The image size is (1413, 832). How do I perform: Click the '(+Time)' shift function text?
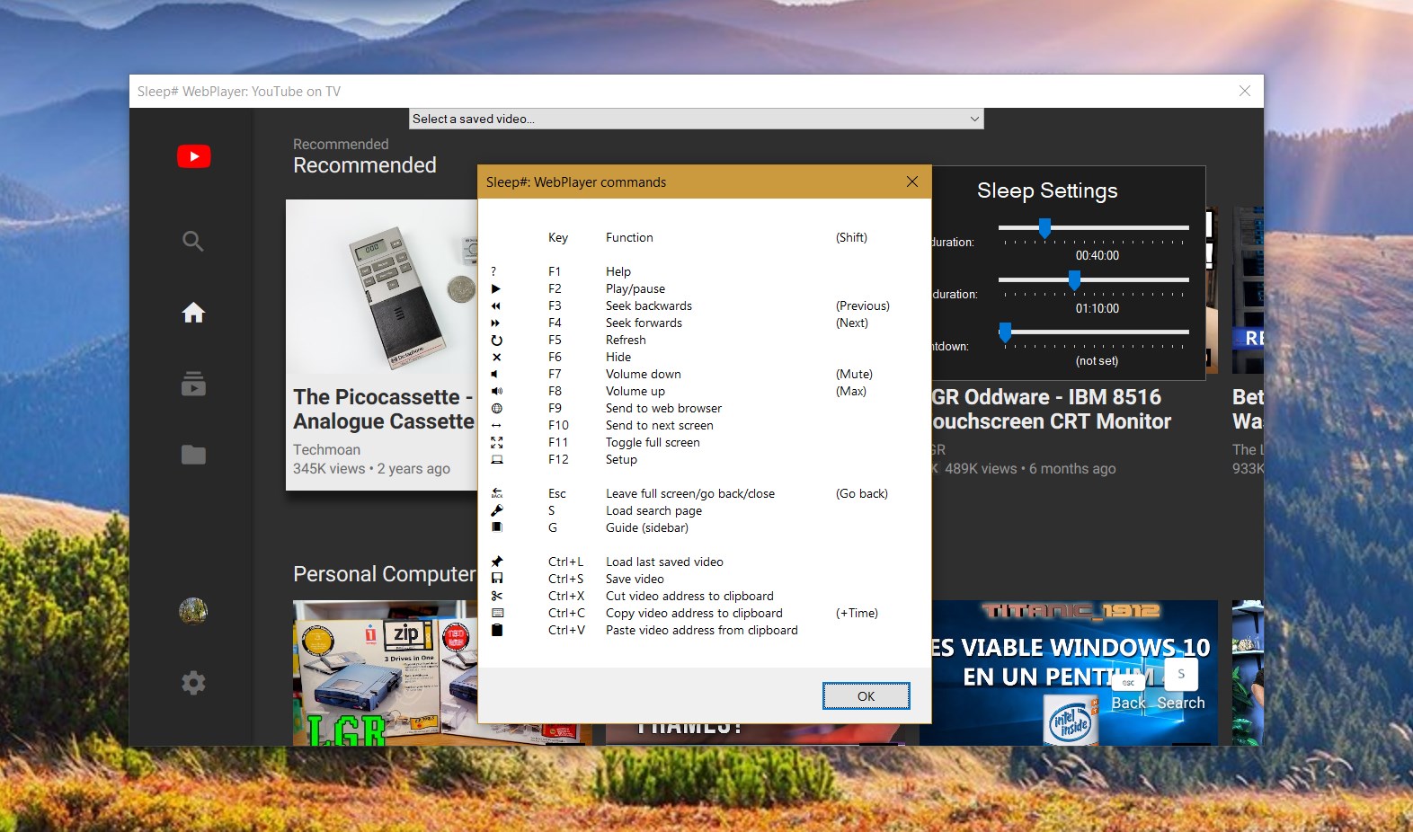[857, 613]
